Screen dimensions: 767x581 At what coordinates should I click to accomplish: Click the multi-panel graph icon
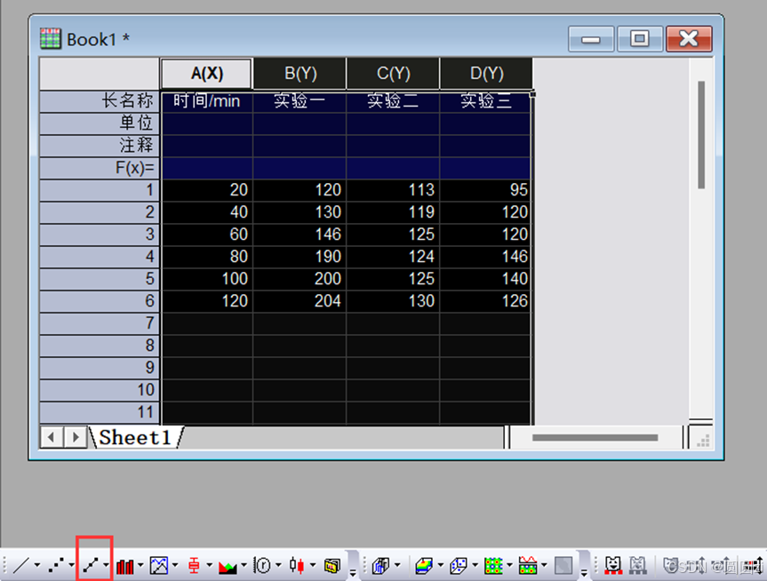click(159, 566)
